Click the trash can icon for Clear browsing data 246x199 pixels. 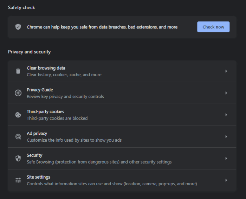pos(18,71)
